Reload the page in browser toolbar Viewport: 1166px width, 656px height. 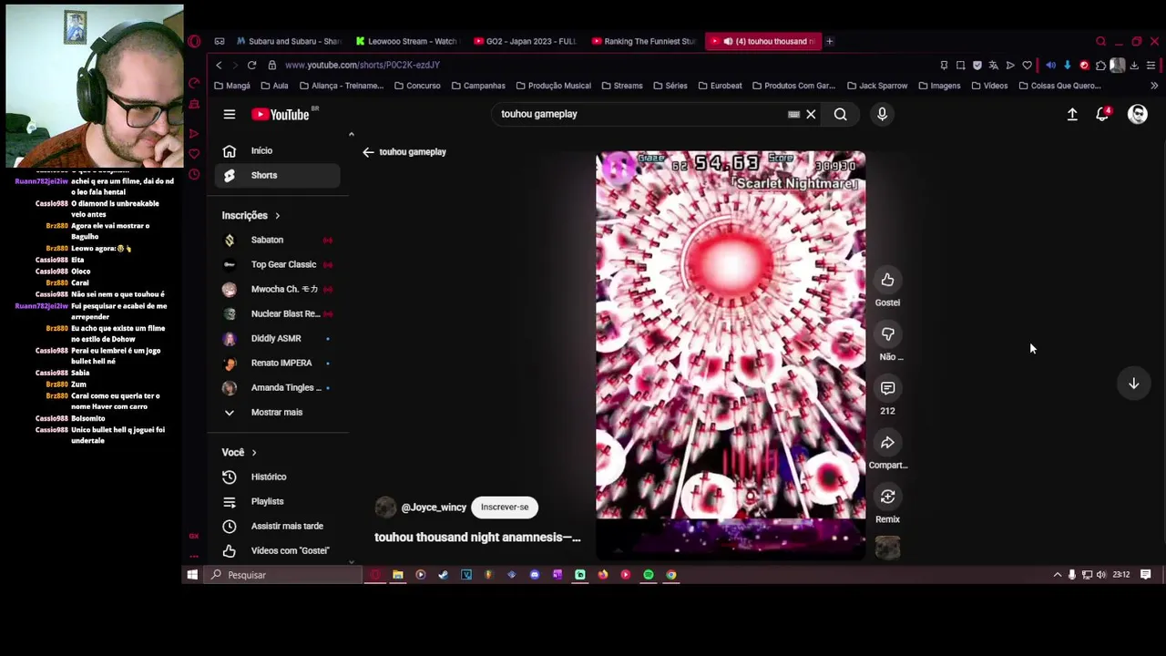(x=251, y=65)
